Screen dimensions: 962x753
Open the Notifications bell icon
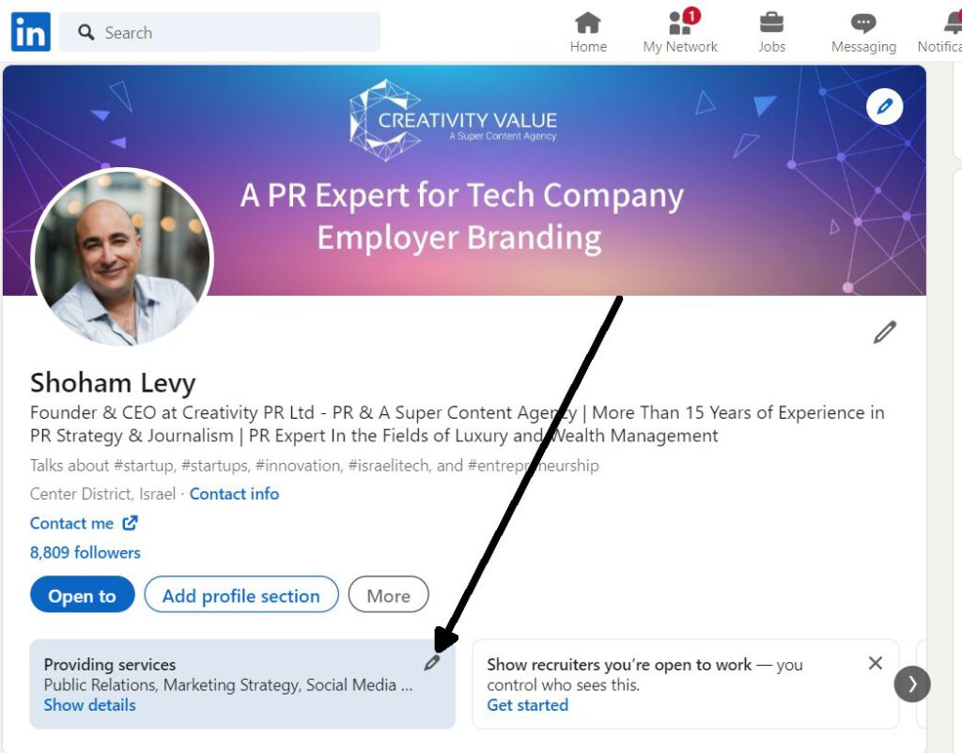click(949, 32)
